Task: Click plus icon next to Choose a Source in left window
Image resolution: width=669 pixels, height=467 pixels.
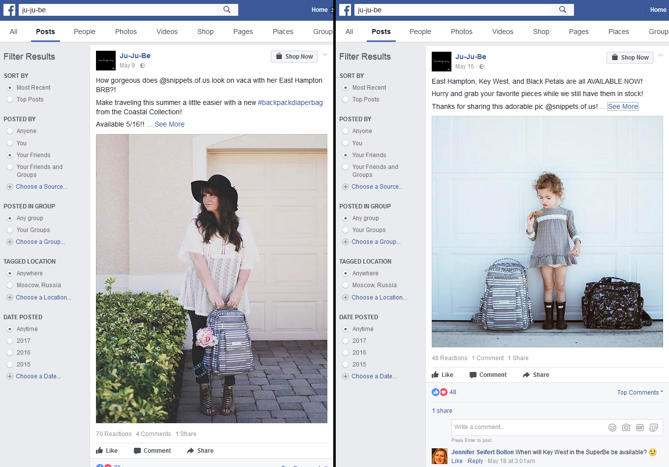Action: (x=10, y=187)
